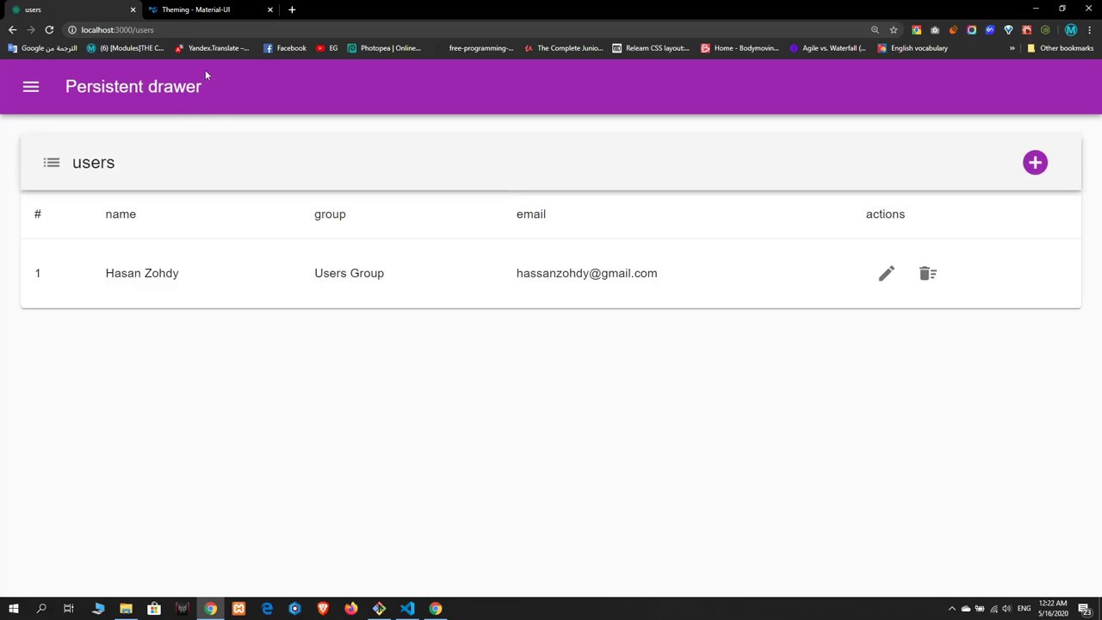
Task: Open the hamburger menu drawer
Action: (x=31, y=87)
